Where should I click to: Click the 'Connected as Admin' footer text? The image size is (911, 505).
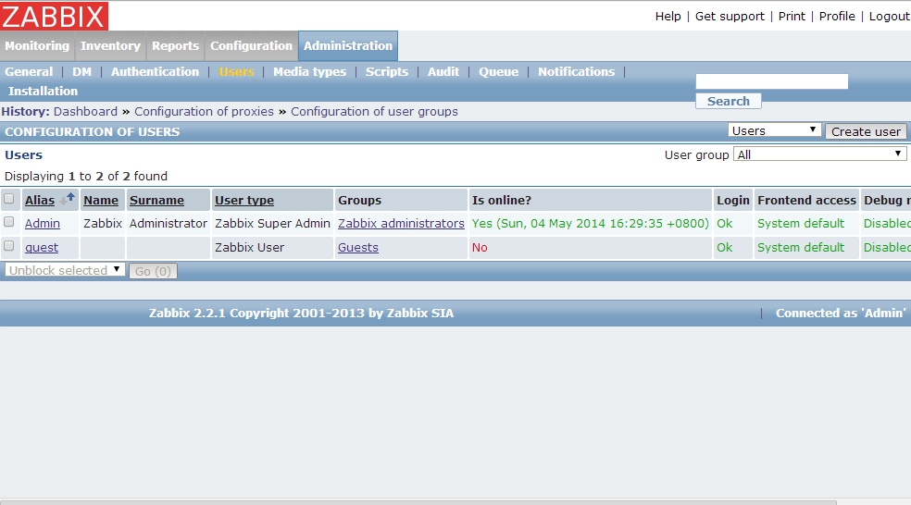[841, 314]
